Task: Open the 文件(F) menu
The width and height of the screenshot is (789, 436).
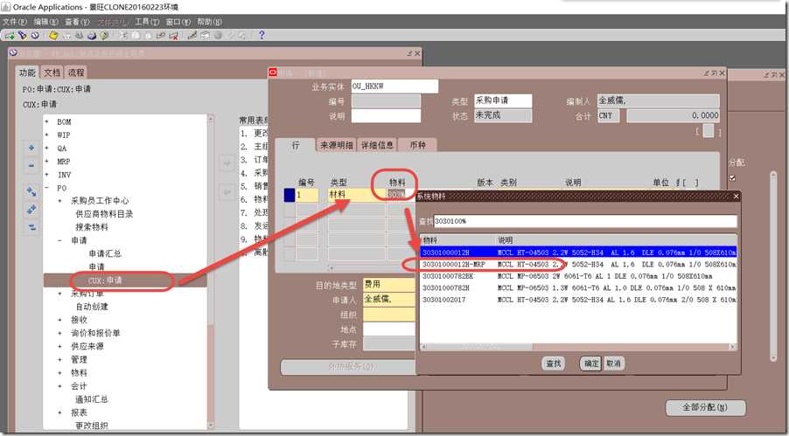Action: pyautogui.click(x=15, y=22)
